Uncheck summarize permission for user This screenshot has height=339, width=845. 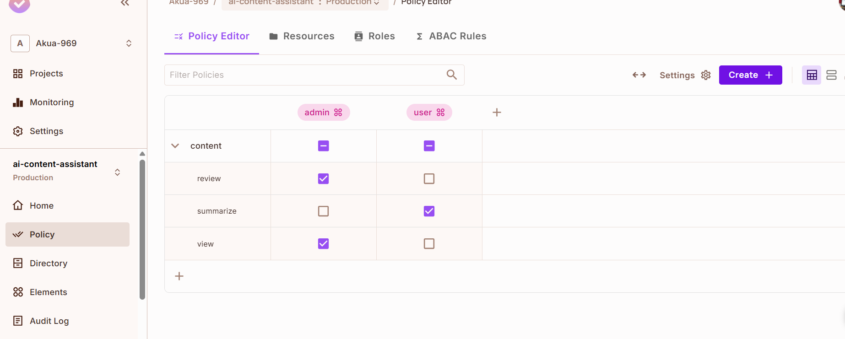pyautogui.click(x=429, y=211)
